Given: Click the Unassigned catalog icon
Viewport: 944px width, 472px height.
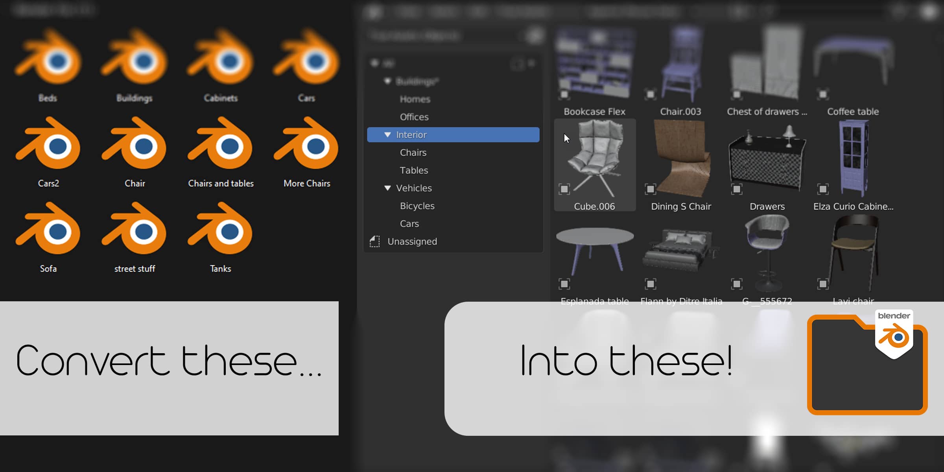Looking at the screenshot, I should pyautogui.click(x=374, y=242).
